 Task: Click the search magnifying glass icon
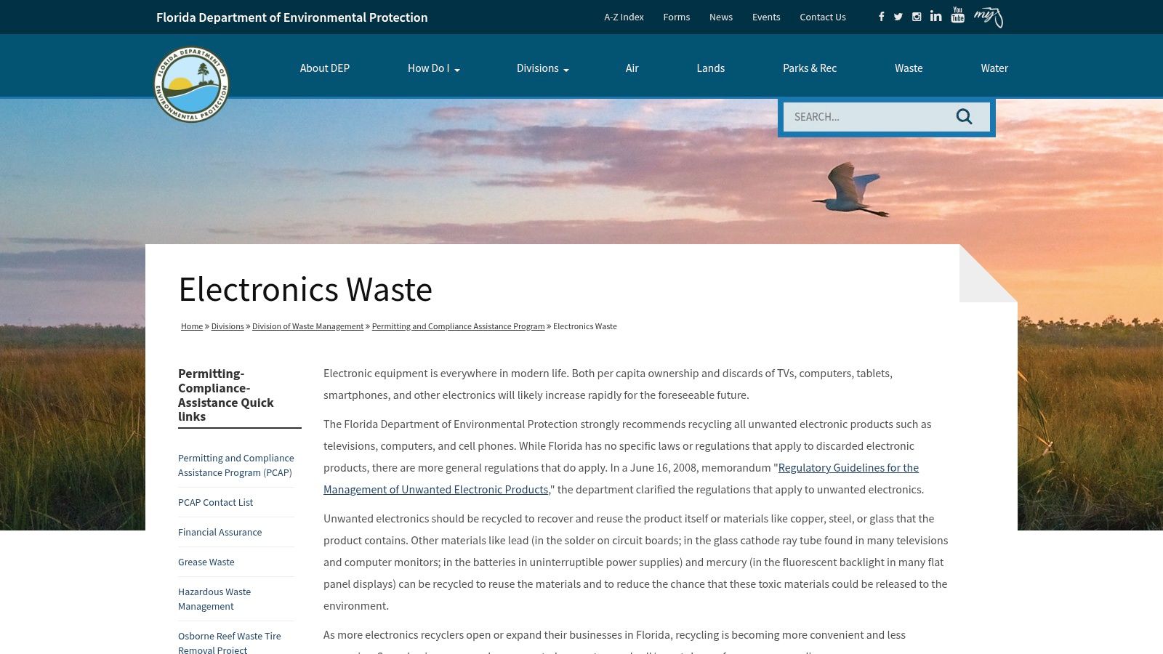(965, 116)
